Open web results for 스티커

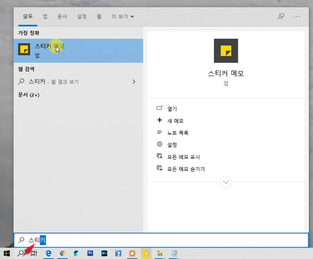(x=78, y=82)
